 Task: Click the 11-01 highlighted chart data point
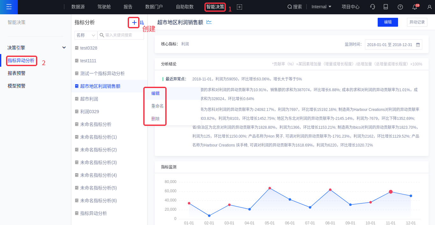tap(391, 192)
